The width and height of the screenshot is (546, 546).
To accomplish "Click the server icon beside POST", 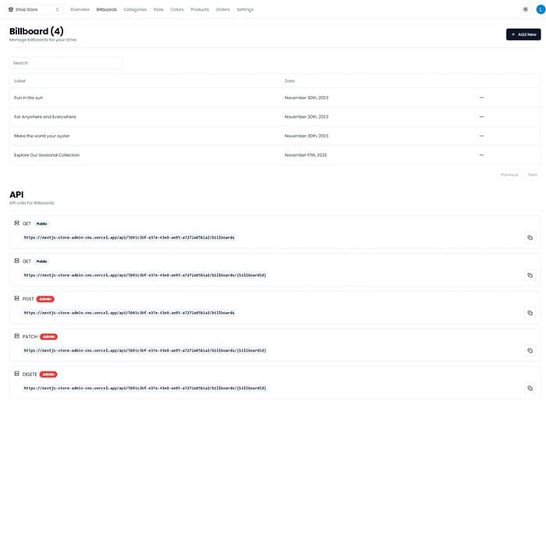I will (x=16, y=299).
